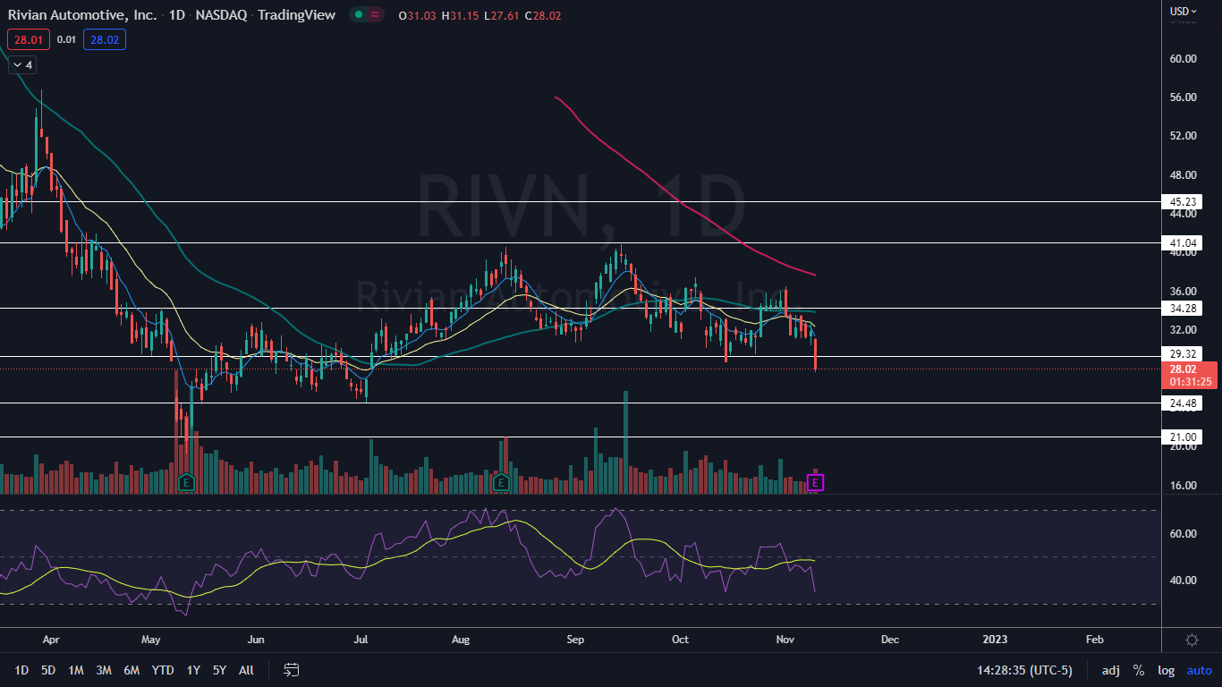Image resolution: width=1222 pixels, height=687 pixels.
Task: Open the USD currency dropdown
Action: point(1184,11)
